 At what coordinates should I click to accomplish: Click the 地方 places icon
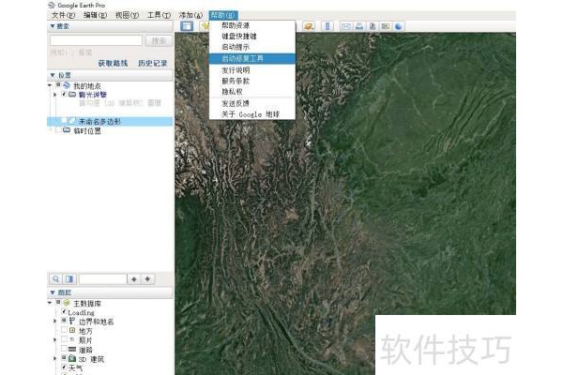pyautogui.click(x=72, y=330)
